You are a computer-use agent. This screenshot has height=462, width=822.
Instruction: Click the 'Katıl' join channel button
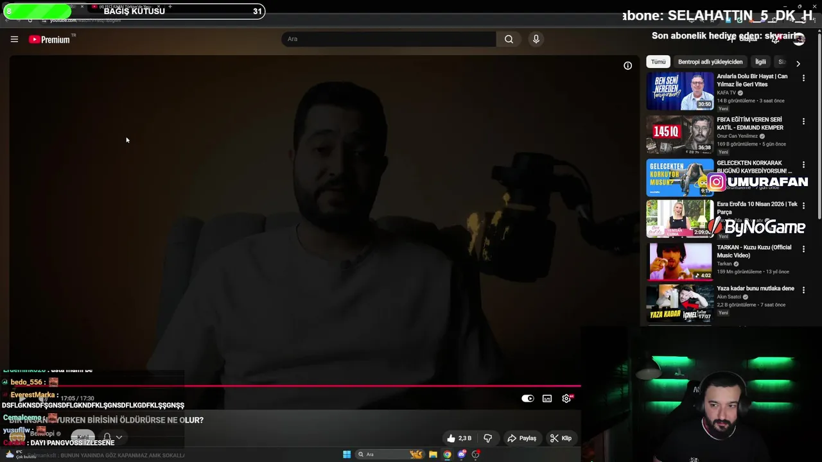[83, 437]
